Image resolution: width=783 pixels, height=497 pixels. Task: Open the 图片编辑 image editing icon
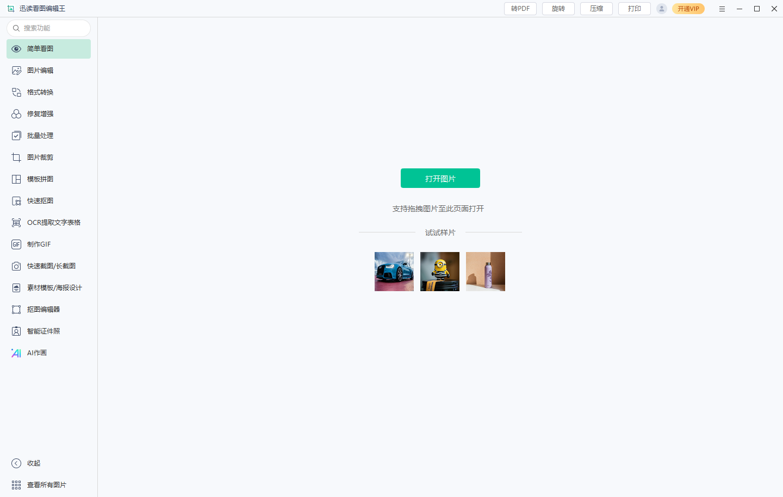(16, 71)
